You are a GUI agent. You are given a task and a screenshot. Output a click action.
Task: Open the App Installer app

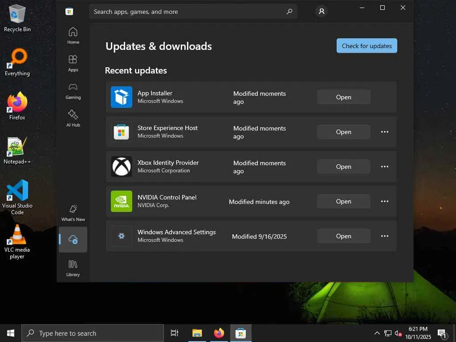343,97
